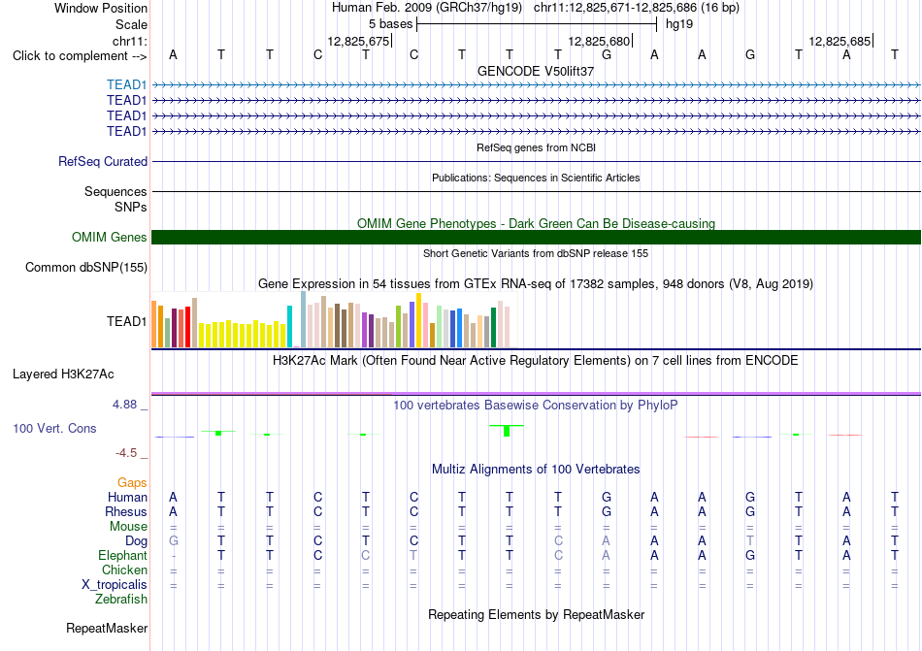The image size is (922, 651).
Task: Click 'Click to complement -->' label
Action: click(x=80, y=56)
